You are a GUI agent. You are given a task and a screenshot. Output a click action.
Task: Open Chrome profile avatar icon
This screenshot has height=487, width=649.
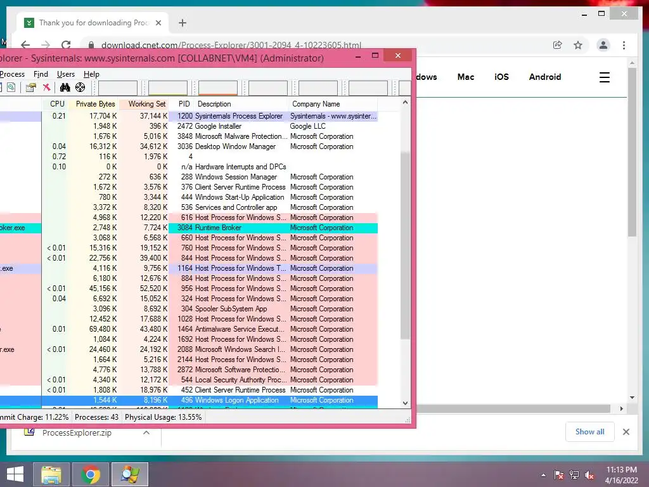603,45
